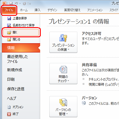
Task: Open Customize Quick Access Toolbar dropdown
Action: click(x=30, y=4)
